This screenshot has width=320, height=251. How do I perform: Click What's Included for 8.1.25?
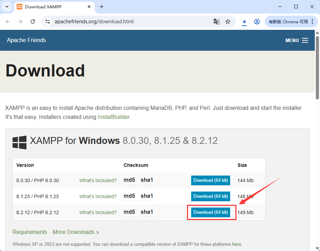pos(98,196)
